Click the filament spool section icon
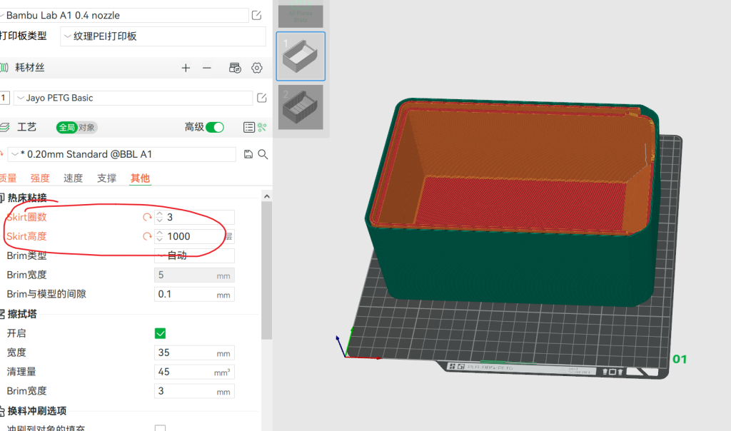Viewport: 731px width, 431px height. pos(4,68)
